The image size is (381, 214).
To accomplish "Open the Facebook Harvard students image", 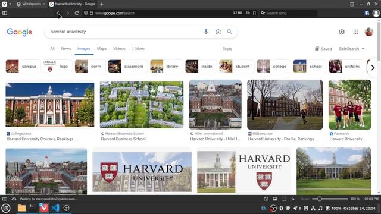I will (x=350, y=105).
